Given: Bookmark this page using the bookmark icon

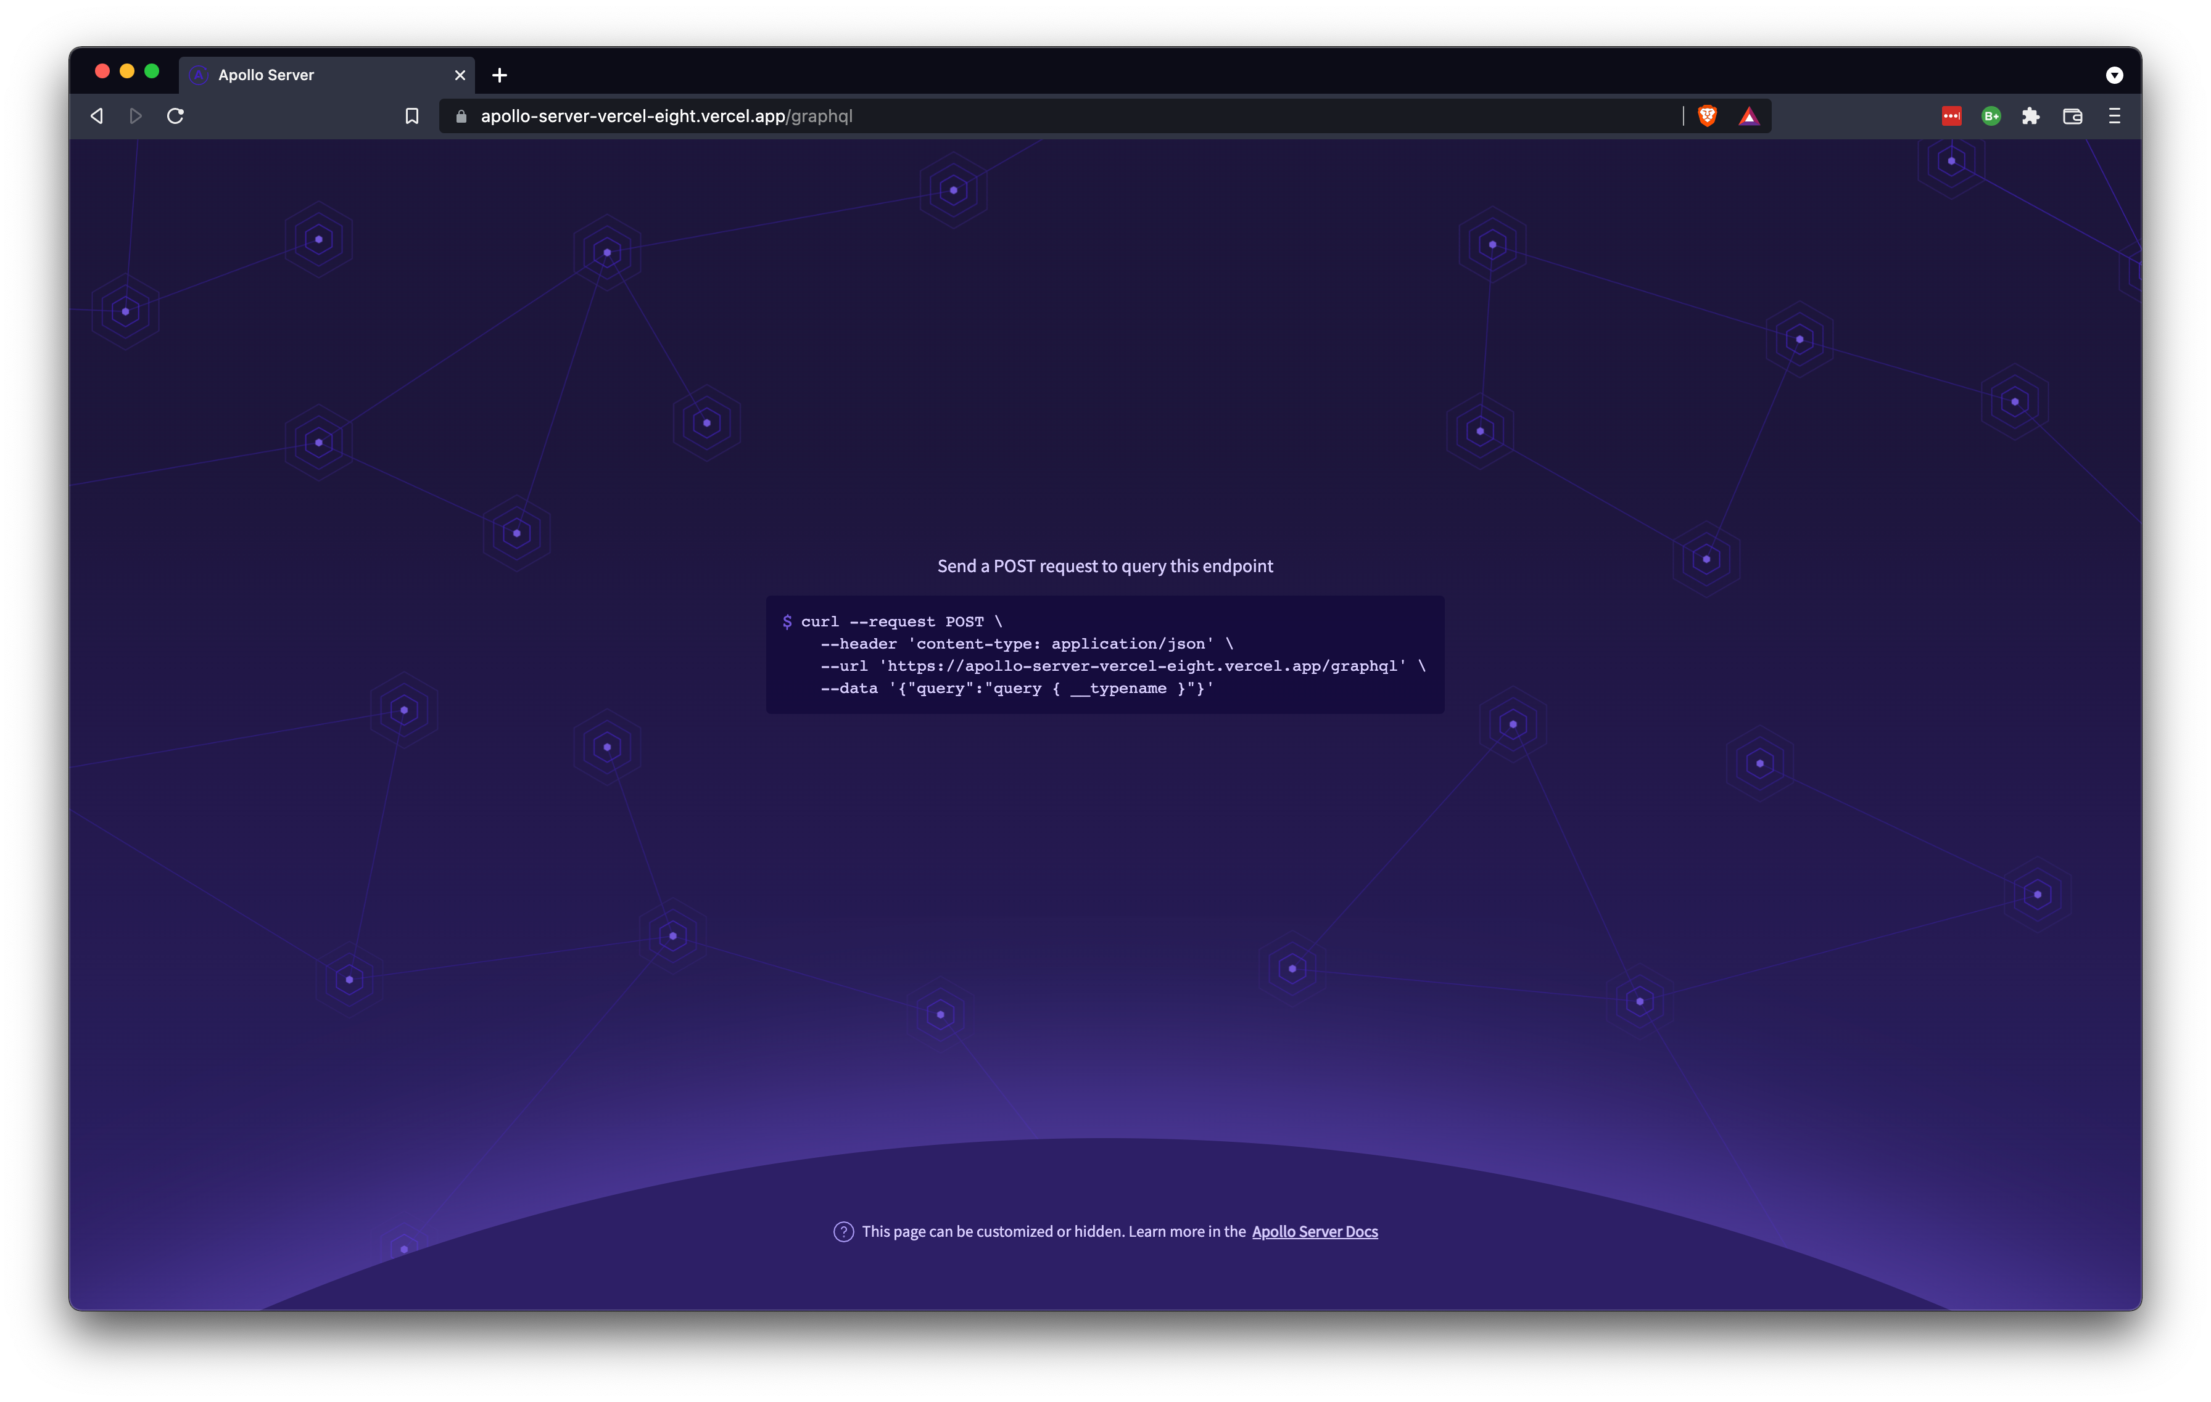Looking at the screenshot, I should [412, 116].
